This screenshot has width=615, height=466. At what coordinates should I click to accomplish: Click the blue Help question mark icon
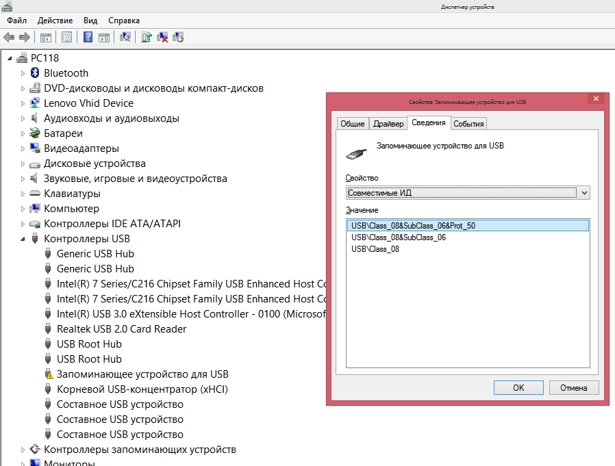[88, 37]
